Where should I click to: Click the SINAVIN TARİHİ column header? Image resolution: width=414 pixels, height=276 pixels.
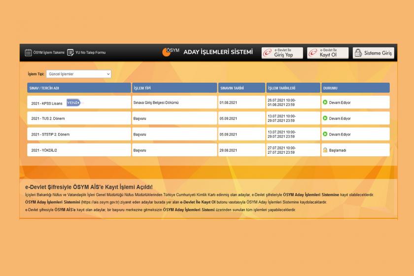[241, 88]
